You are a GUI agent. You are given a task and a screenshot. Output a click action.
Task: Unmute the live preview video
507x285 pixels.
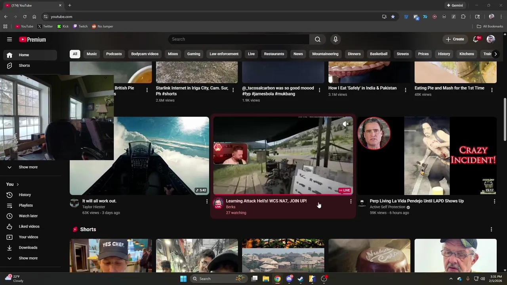point(346,124)
